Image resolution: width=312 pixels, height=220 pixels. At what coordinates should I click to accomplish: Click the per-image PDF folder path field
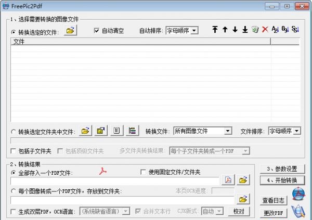tap(122, 200)
